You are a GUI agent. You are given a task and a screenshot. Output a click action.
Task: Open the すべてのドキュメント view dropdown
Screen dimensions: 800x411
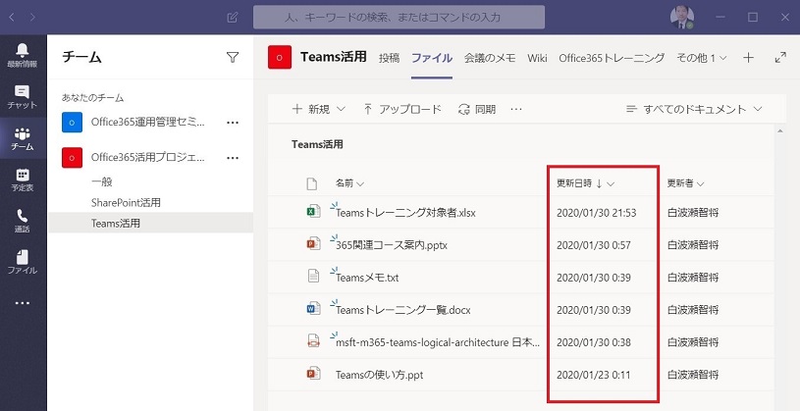(694, 109)
